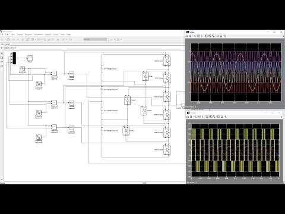The height and width of the screenshot is (214, 285).
Task: Click the Save model toolbar icon
Action: pos(8,39)
